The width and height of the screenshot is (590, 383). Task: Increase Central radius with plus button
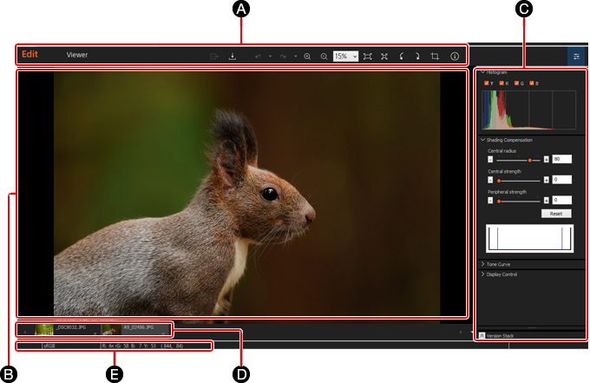pos(547,159)
